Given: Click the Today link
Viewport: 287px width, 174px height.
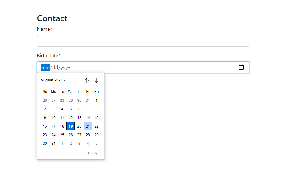Looking at the screenshot, I should coord(92,153).
